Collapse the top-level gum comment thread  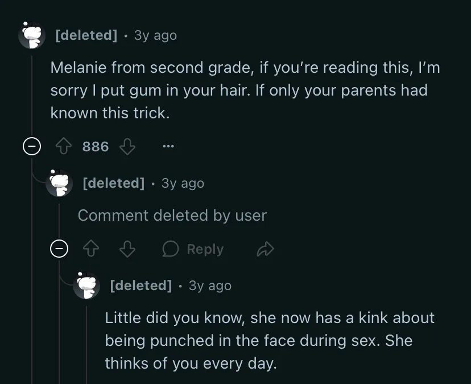click(x=32, y=146)
